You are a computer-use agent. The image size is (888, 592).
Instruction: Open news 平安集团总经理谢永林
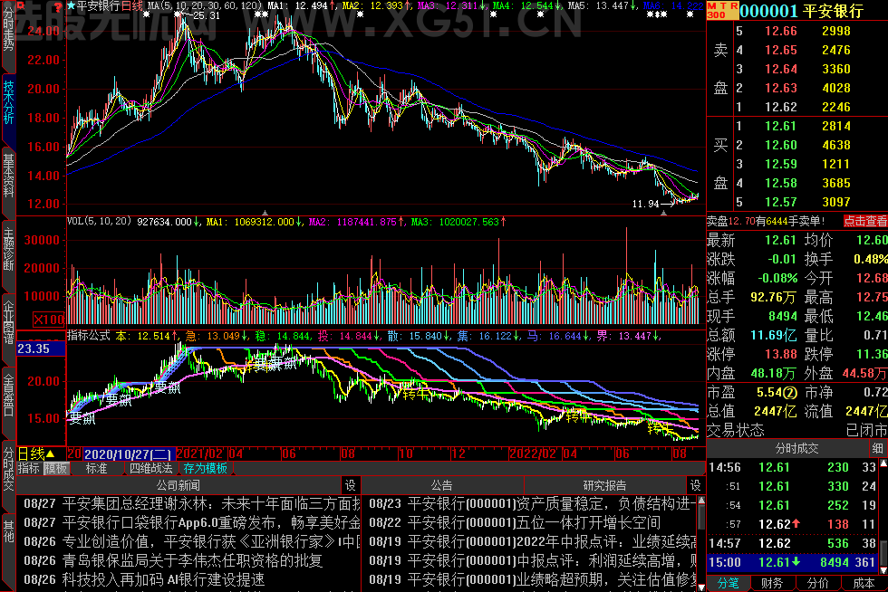[192, 503]
